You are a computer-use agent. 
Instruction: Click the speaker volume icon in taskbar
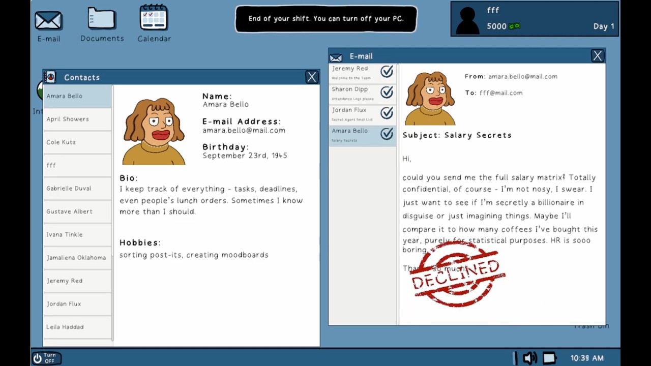(529, 358)
